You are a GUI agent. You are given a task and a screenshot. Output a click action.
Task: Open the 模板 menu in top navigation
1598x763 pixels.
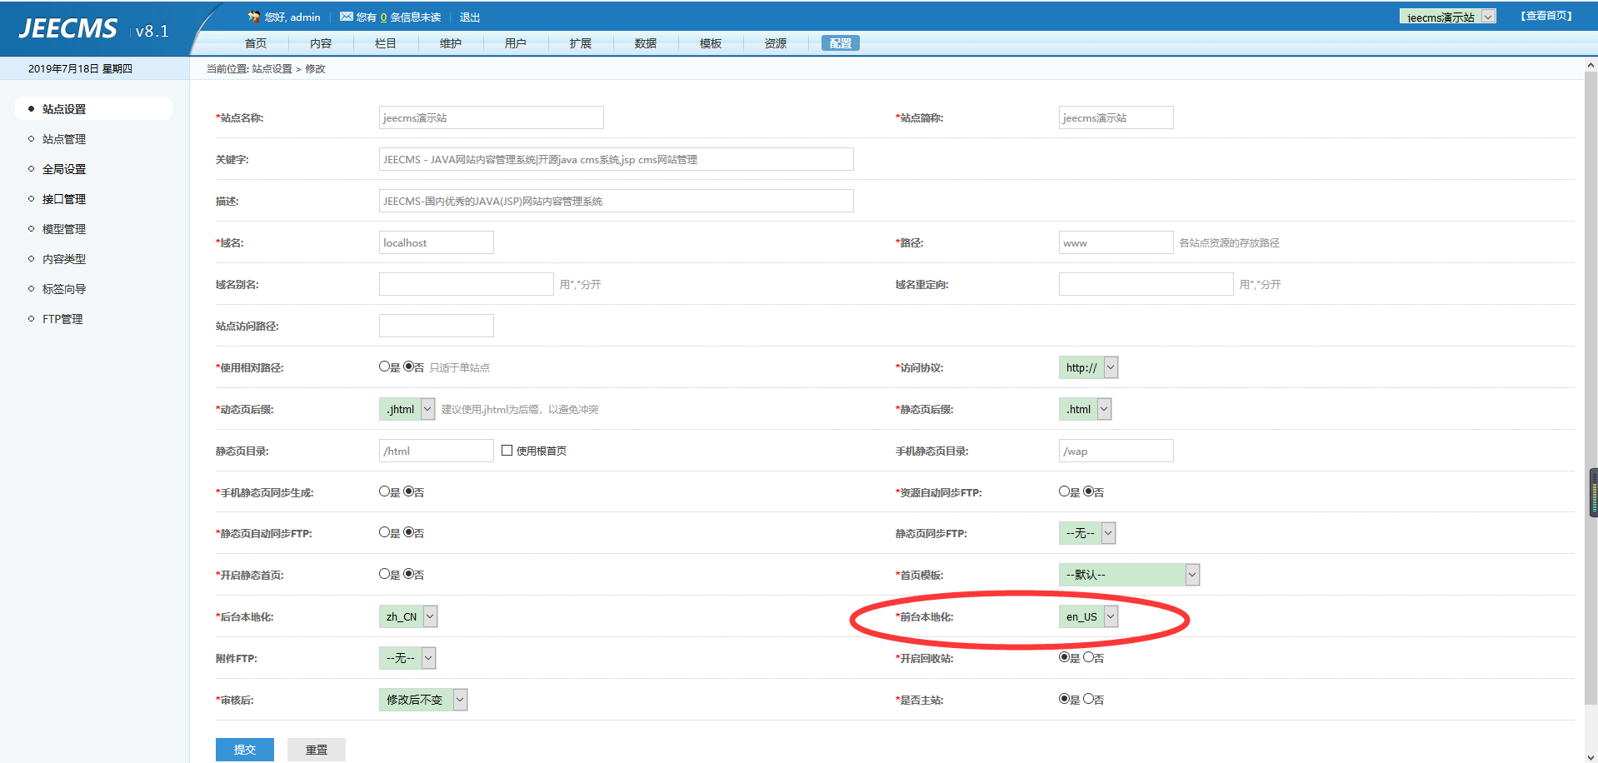coord(710,43)
